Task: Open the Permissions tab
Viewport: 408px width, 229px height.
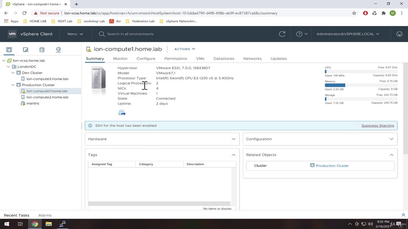Action: point(176,59)
